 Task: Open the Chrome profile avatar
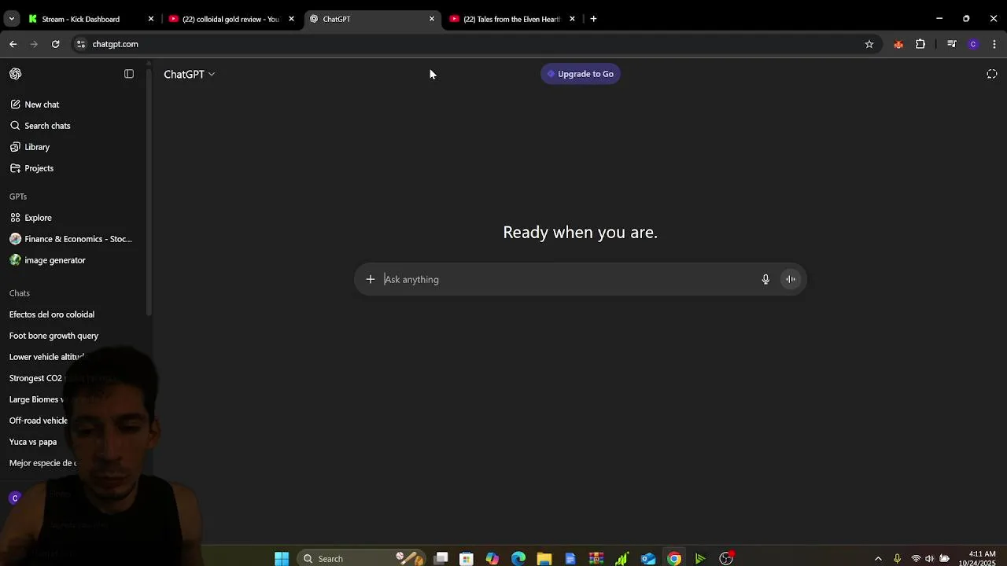(x=973, y=44)
